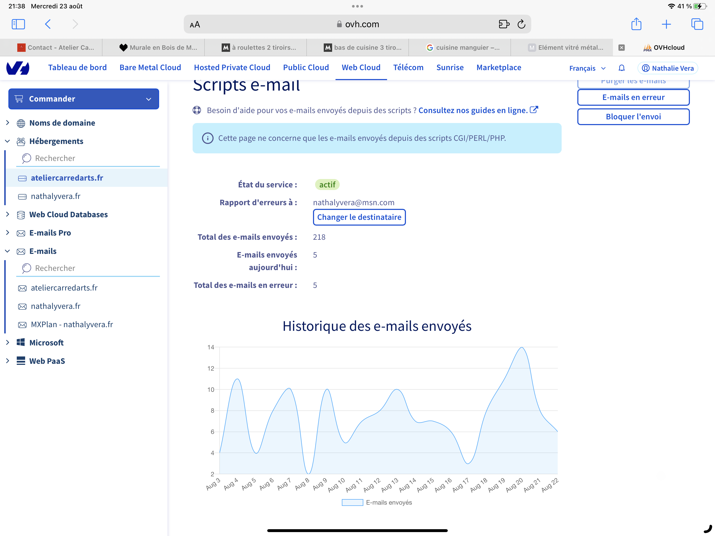
Task: Switch to the Contact - Atelier tab
Action: pyautogui.click(x=55, y=48)
